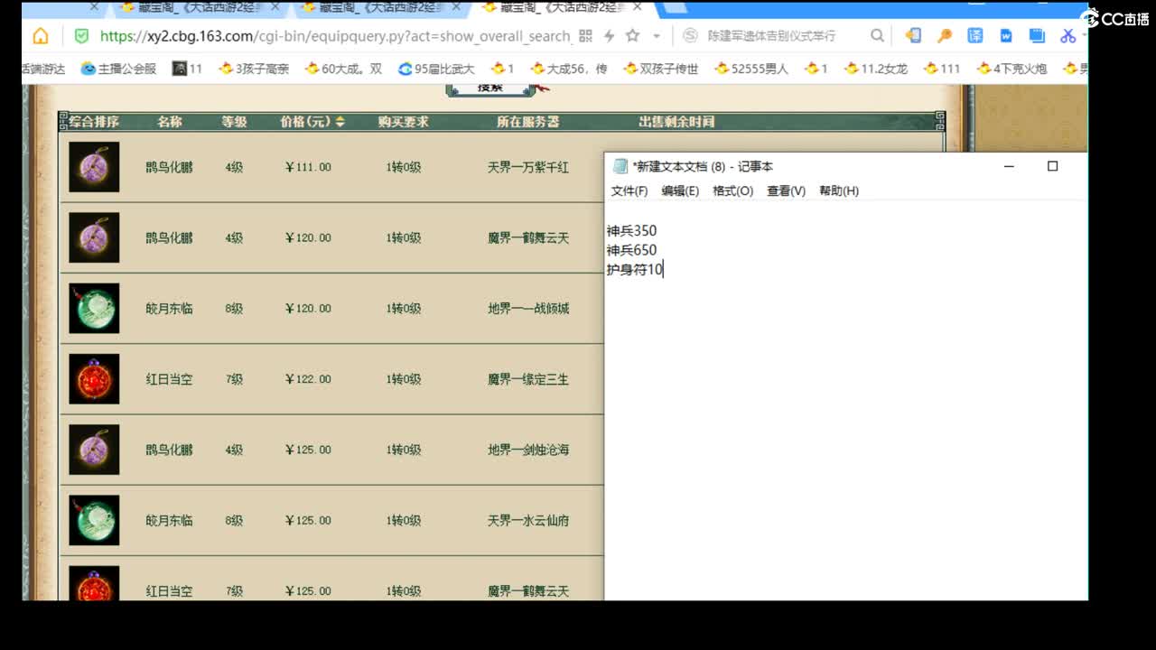Viewport: 1156px width, 650px height.
Task: Click the price ¥122.00
Action: click(x=308, y=379)
